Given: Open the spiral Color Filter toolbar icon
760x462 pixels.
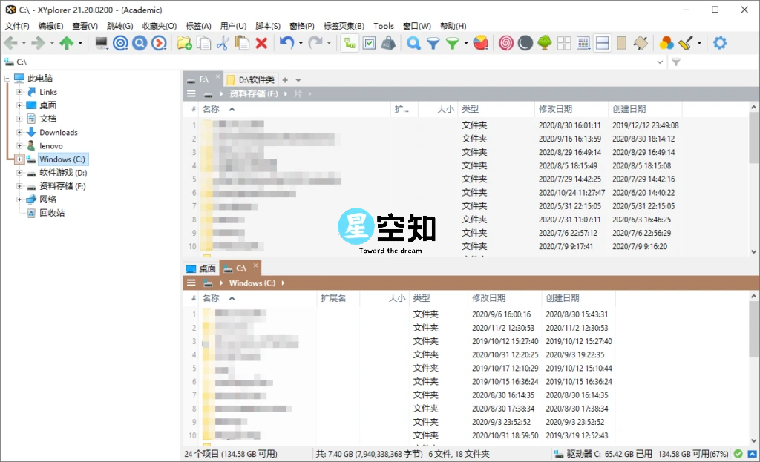Looking at the screenshot, I should pos(508,43).
